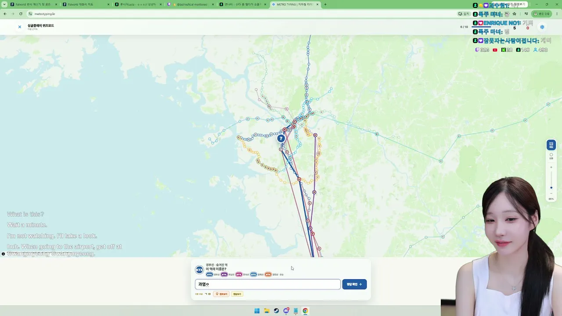Open quiz settings gear icon
This screenshot has width=562, height=316.
tap(542, 27)
